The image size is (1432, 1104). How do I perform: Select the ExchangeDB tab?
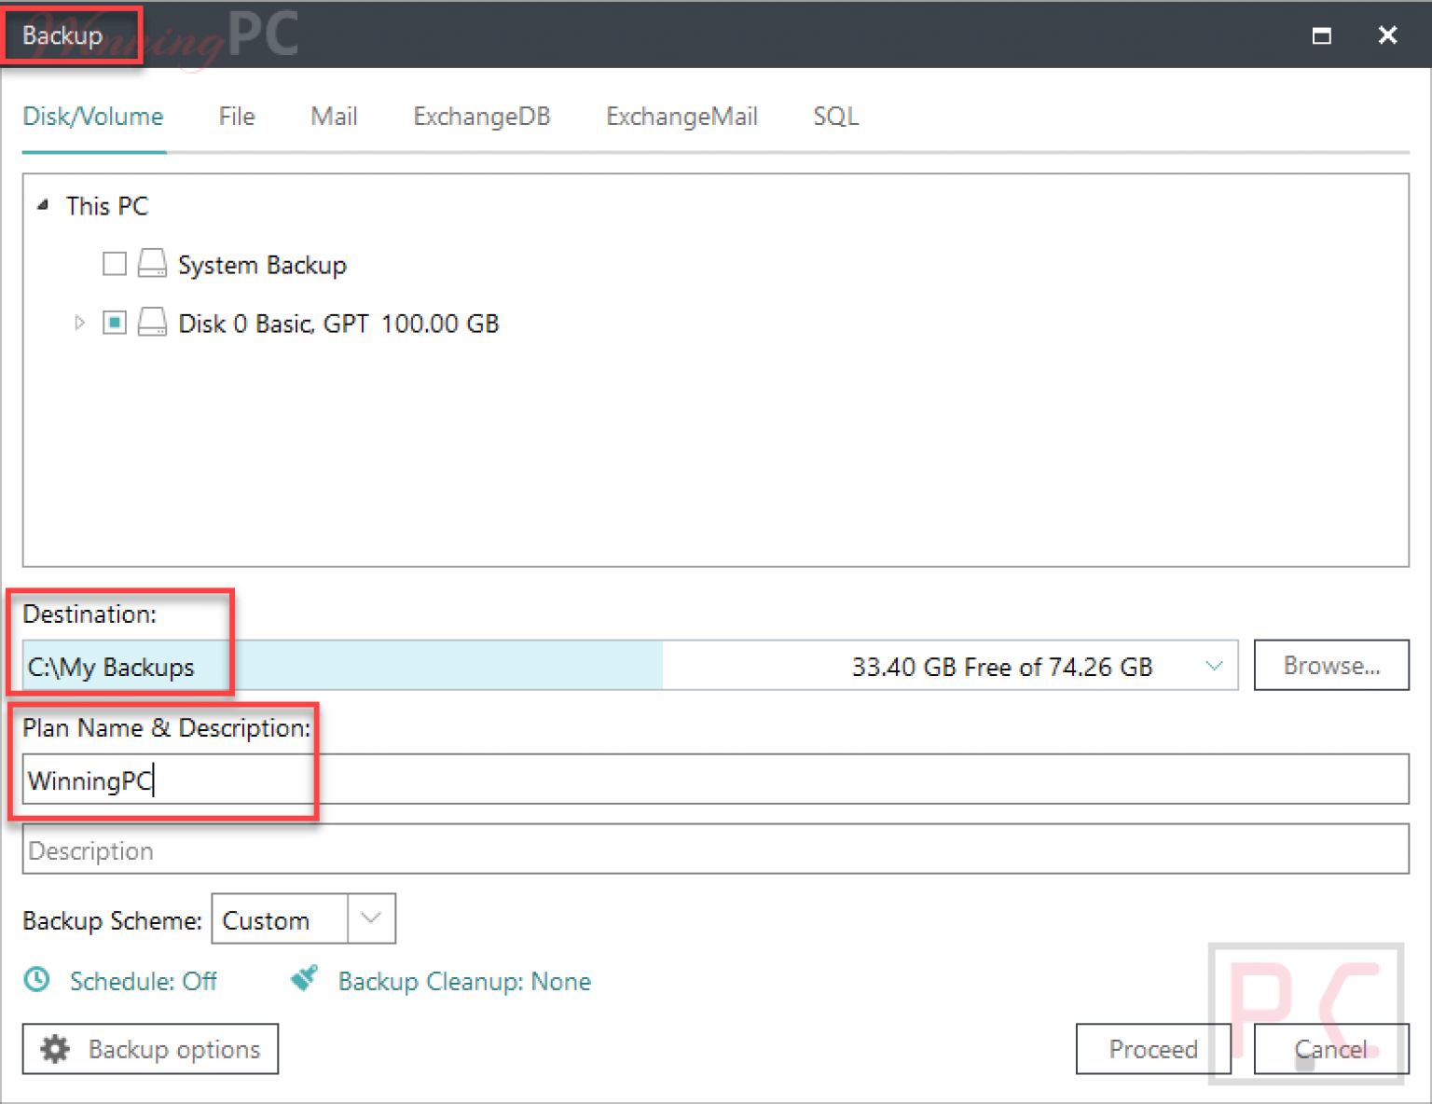(x=482, y=117)
